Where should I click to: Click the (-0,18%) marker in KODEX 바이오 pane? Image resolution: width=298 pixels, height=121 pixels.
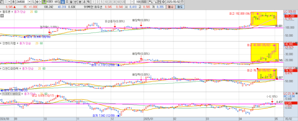(x=272, y=96)
